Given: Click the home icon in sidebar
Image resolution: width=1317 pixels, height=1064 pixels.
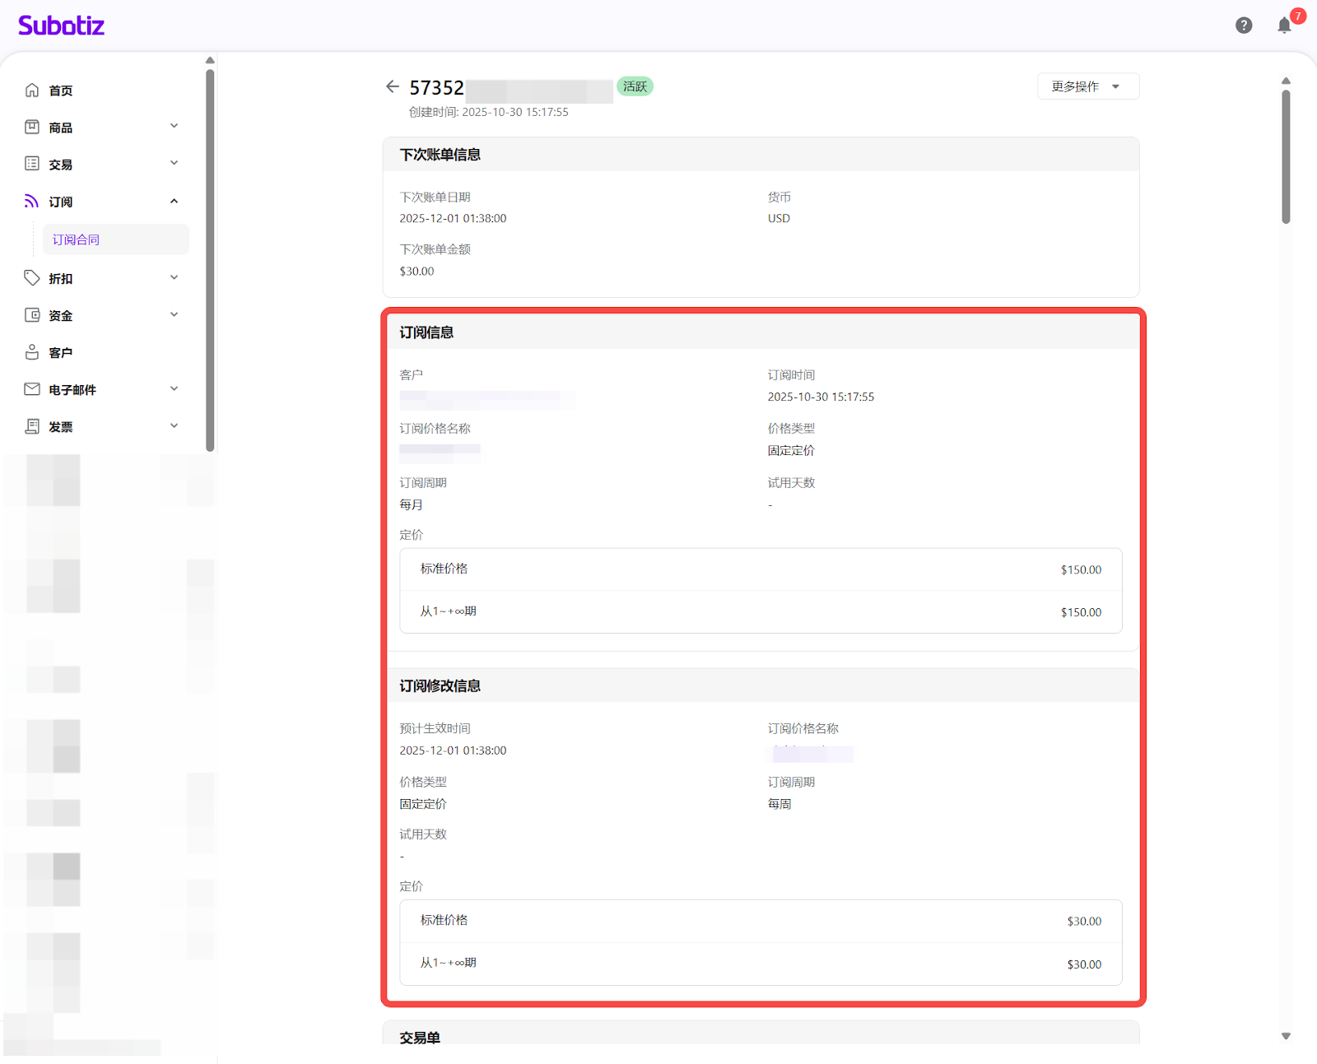Looking at the screenshot, I should coord(32,90).
